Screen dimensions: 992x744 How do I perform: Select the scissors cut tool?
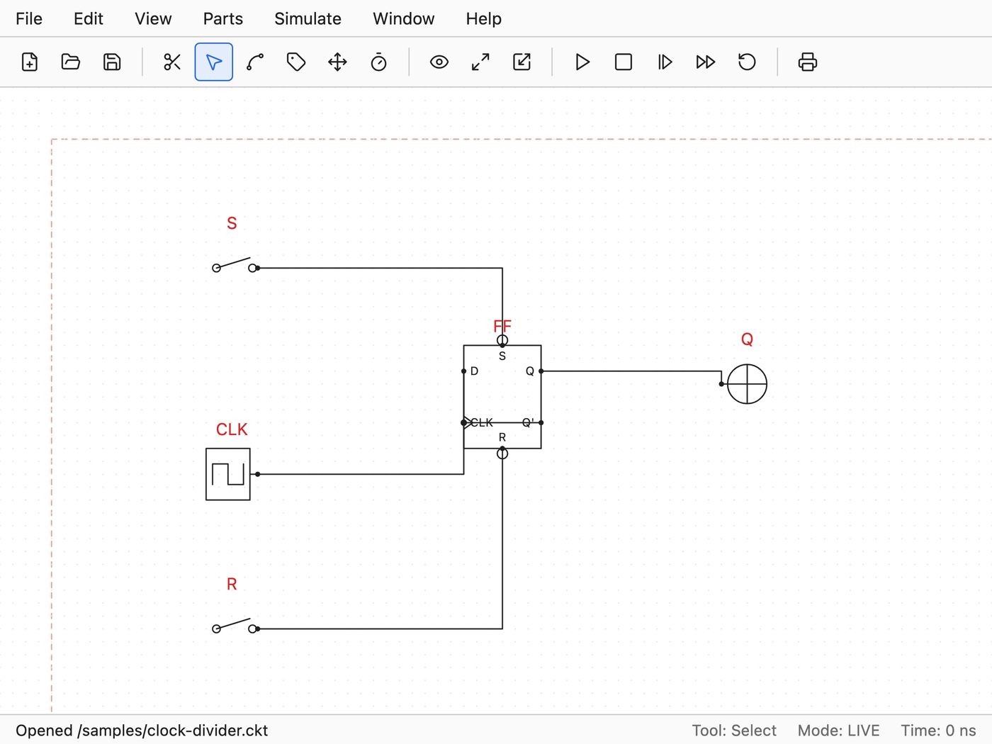click(x=172, y=62)
